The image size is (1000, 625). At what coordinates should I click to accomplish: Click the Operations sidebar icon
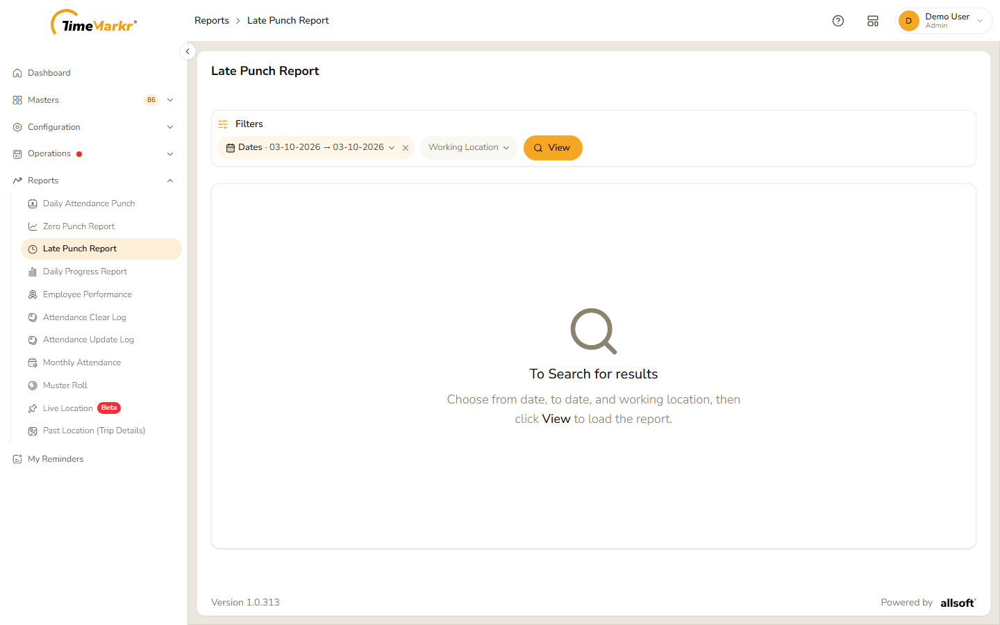click(17, 154)
